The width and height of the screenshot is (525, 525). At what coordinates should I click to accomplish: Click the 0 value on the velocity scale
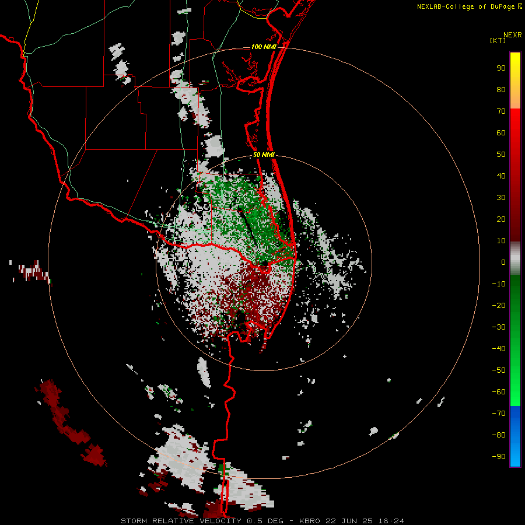click(x=503, y=262)
